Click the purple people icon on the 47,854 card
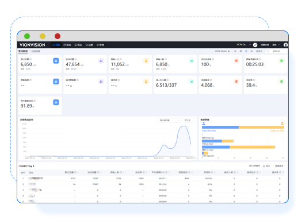The height and width of the screenshot is (224, 298). 101,61
